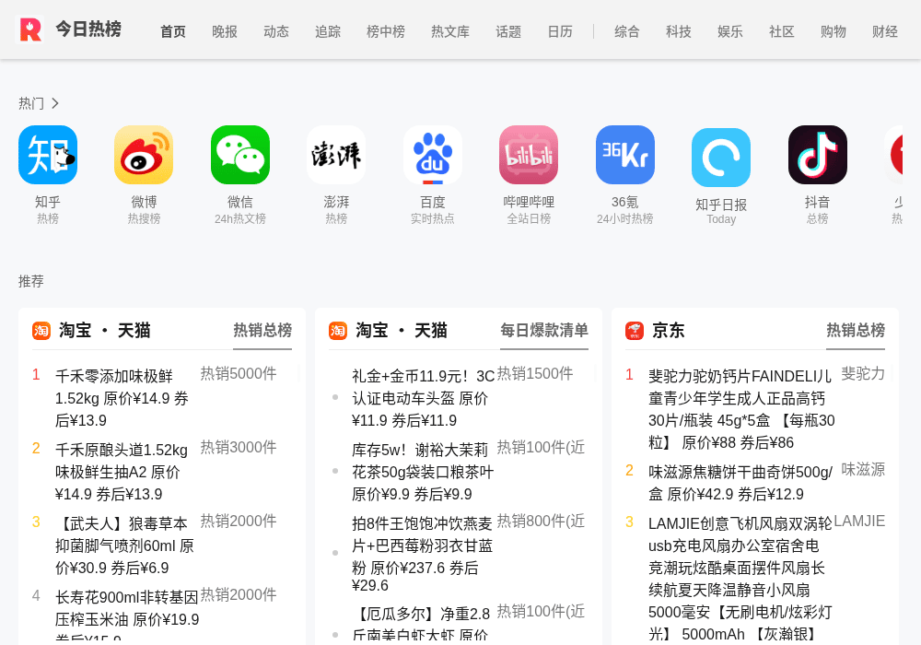Expand the 热门 section chevron
The width and height of the screenshot is (921, 645).
point(55,103)
